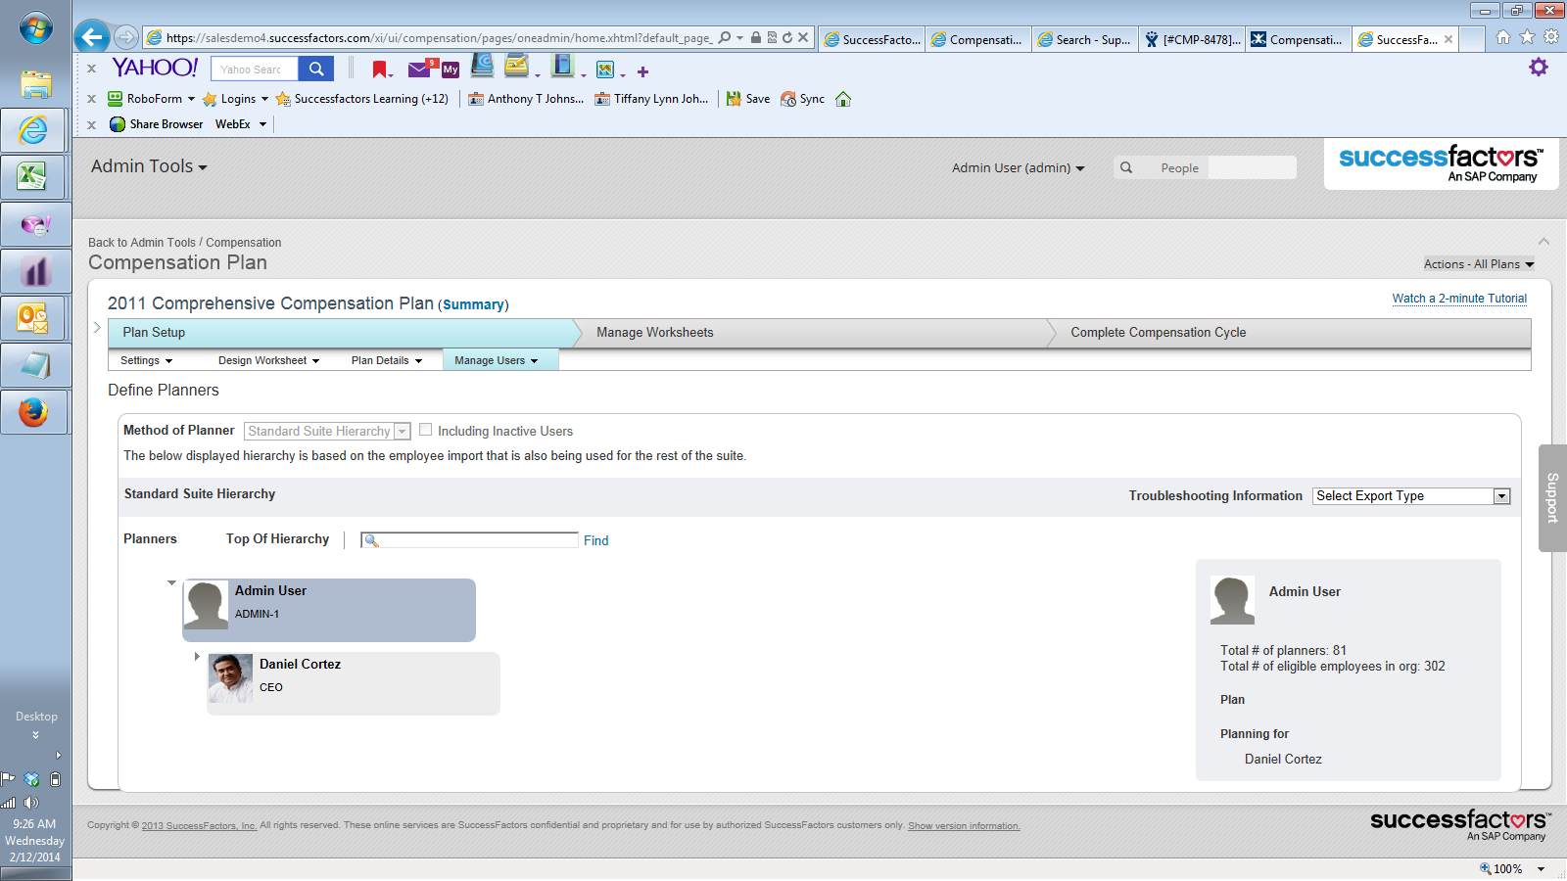Open the Select Export Type dropdown
1567x881 pixels.
pyautogui.click(x=1411, y=496)
